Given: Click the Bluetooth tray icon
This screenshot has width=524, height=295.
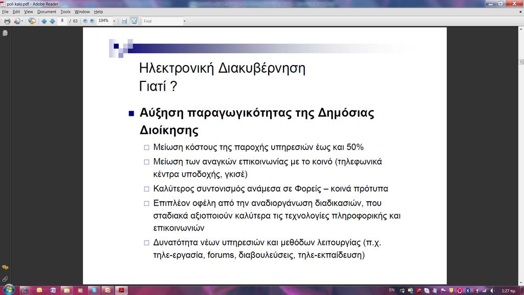Looking at the screenshot, I should pyautogui.click(x=468, y=291).
